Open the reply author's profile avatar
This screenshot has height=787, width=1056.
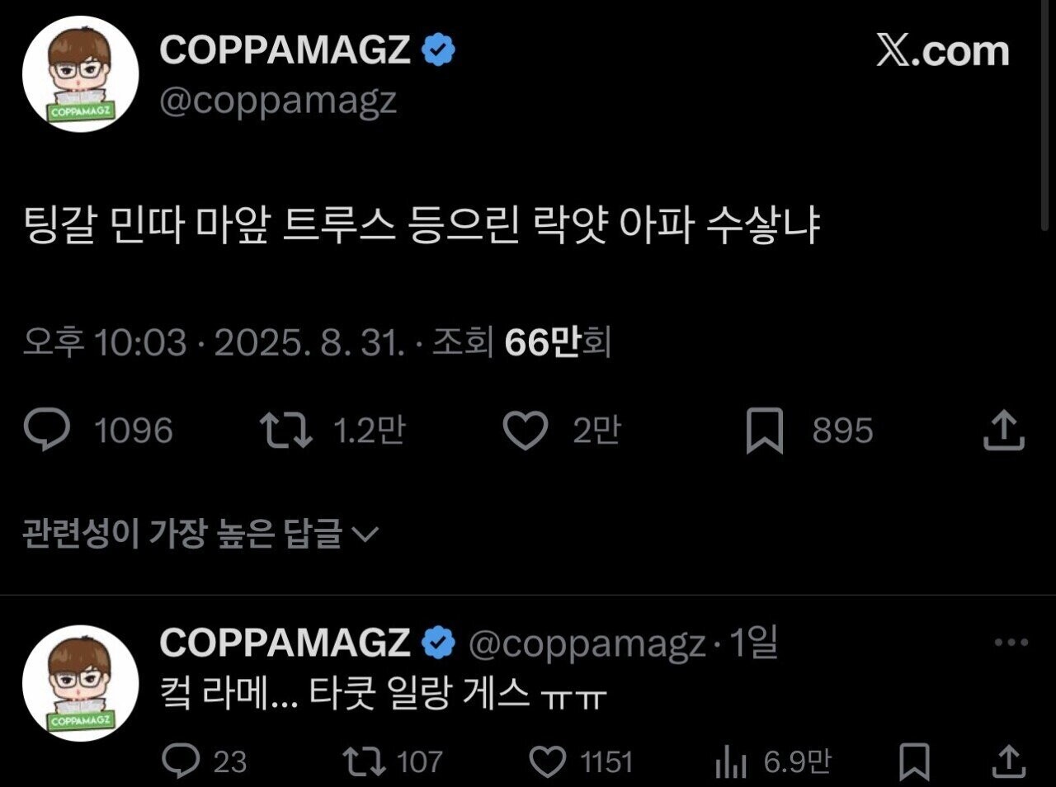80,683
